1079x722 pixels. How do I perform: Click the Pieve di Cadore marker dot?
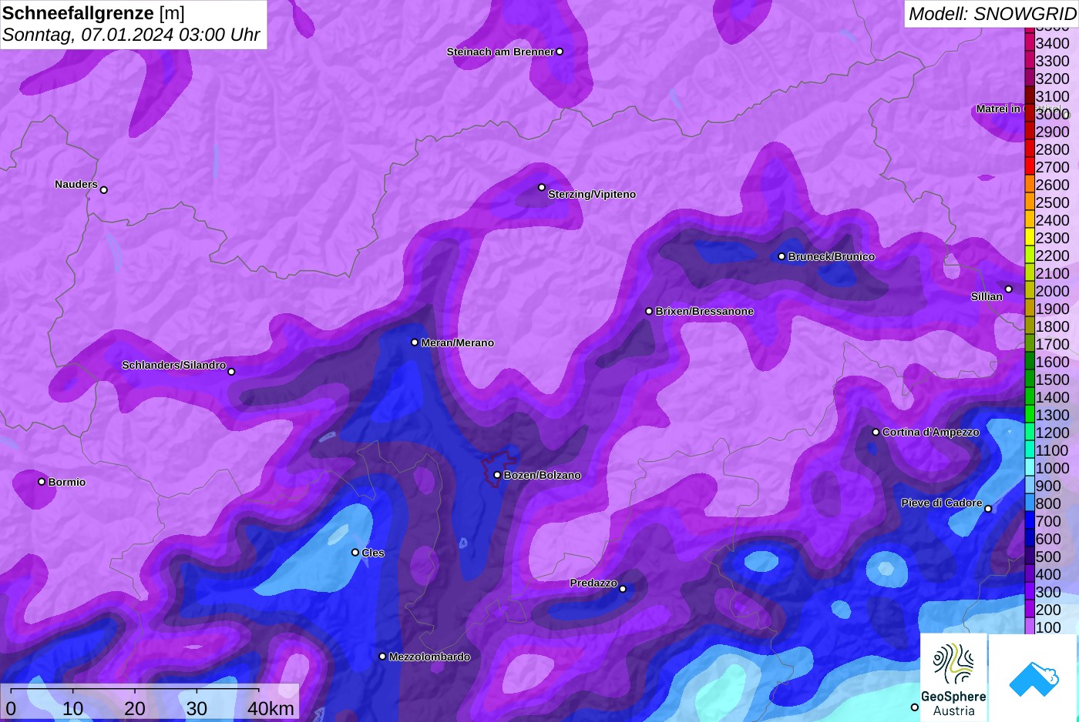tap(988, 509)
